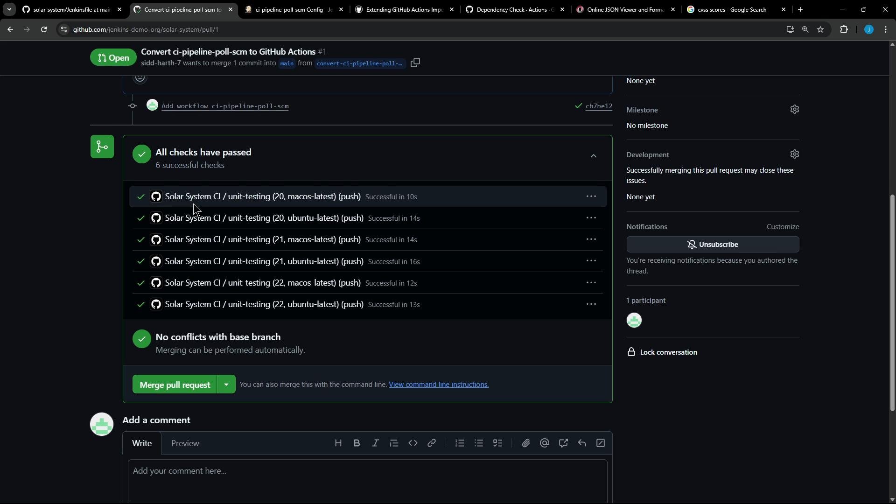The height and width of the screenshot is (504, 896).
Task: Click the install app icon in address bar
Action: [790, 29]
